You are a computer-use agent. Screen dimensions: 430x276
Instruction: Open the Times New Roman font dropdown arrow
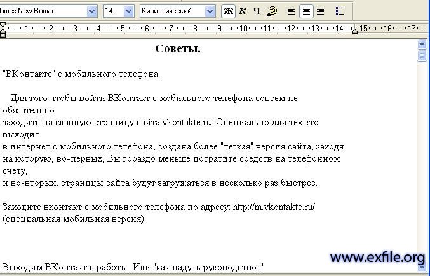point(91,11)
